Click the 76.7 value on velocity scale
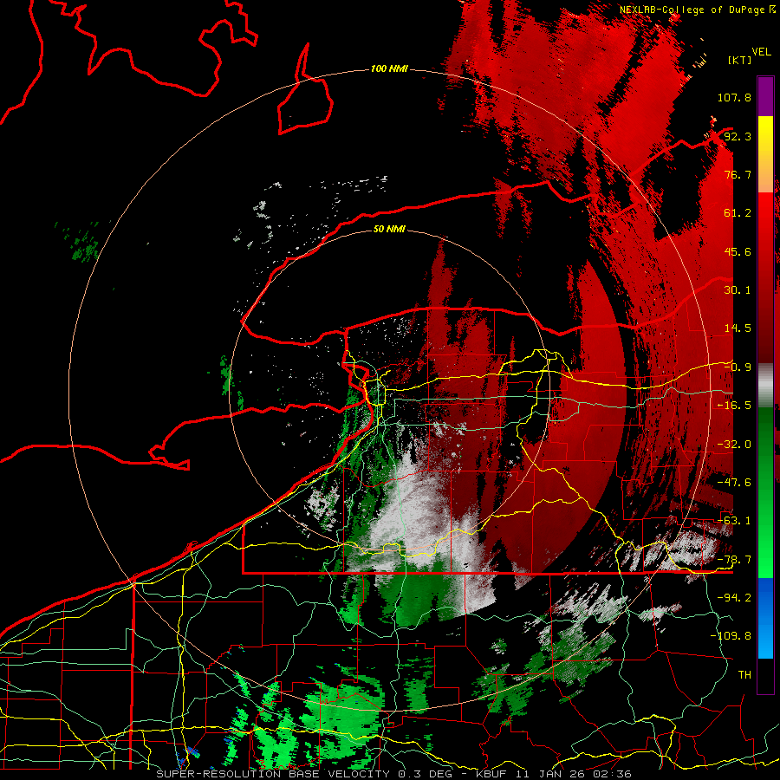Screen dimensions: 780x780 click(x=738, y=174)
